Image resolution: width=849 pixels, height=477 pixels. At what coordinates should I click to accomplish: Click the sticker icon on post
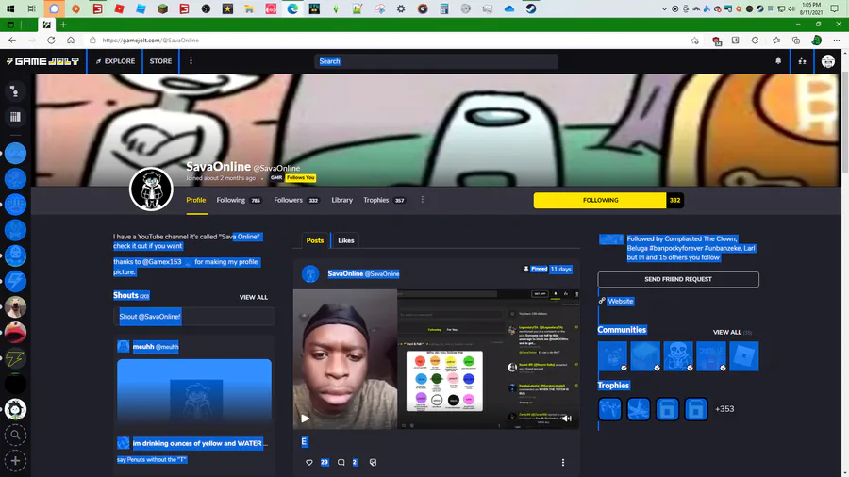point(373,463)
